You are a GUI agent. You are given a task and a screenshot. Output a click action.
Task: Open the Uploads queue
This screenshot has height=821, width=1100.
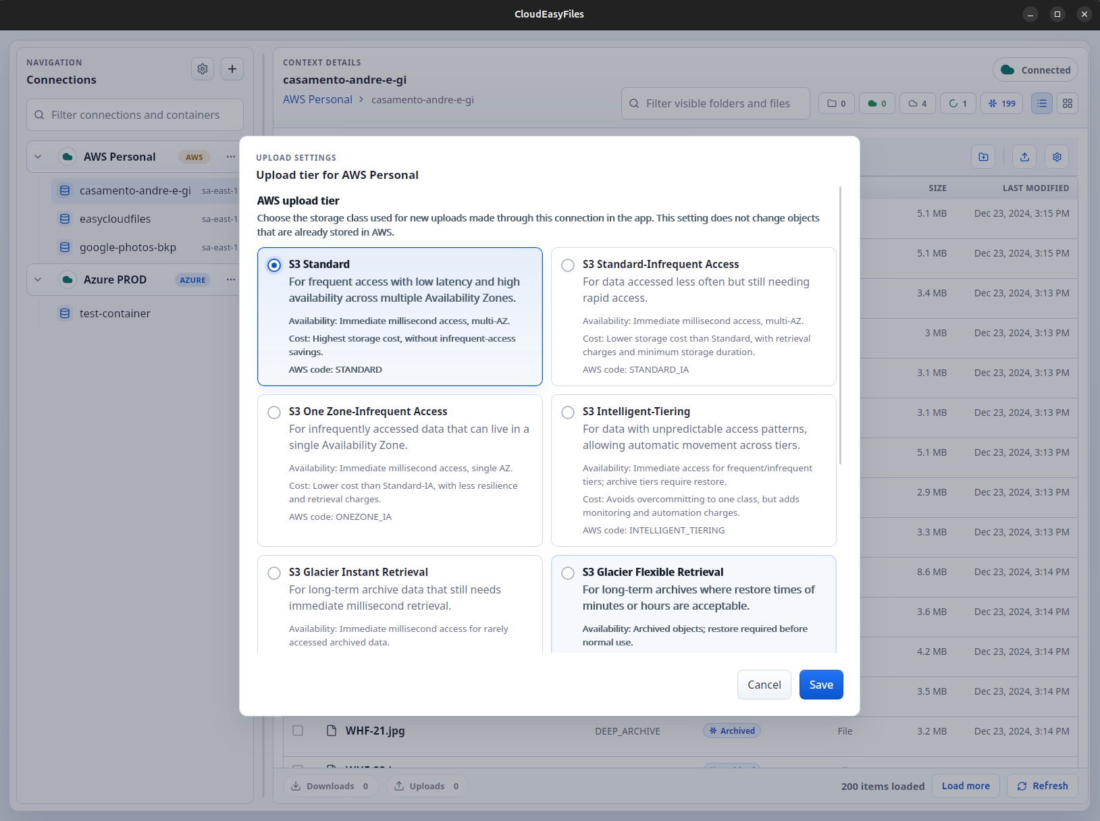[x=427, y=786]
